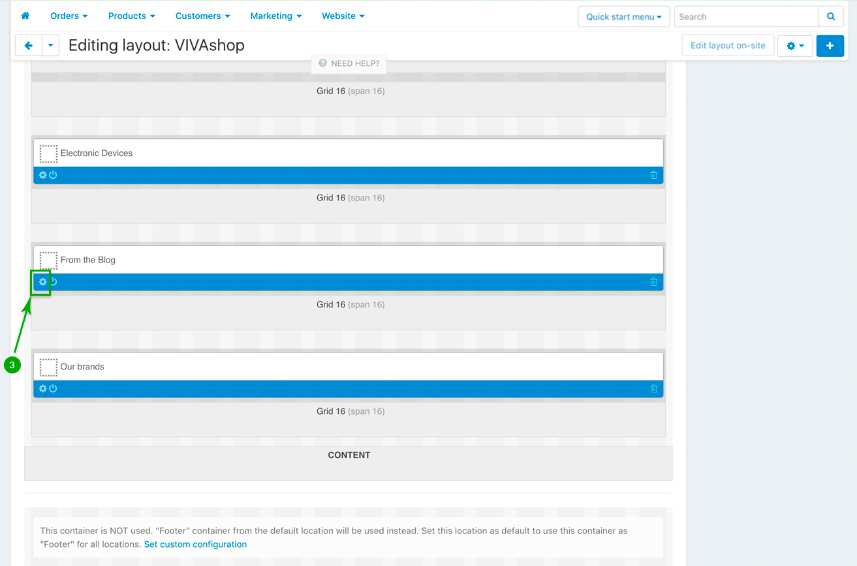
Task: Open the Products menu
Action: click(x=131, y=16)
